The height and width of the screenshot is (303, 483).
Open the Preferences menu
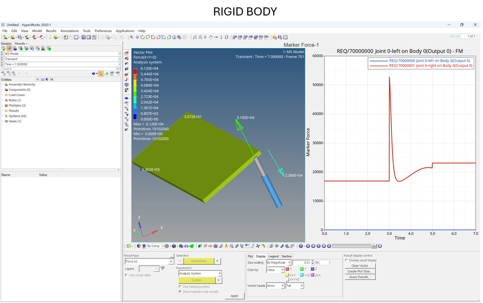(103, 31)
